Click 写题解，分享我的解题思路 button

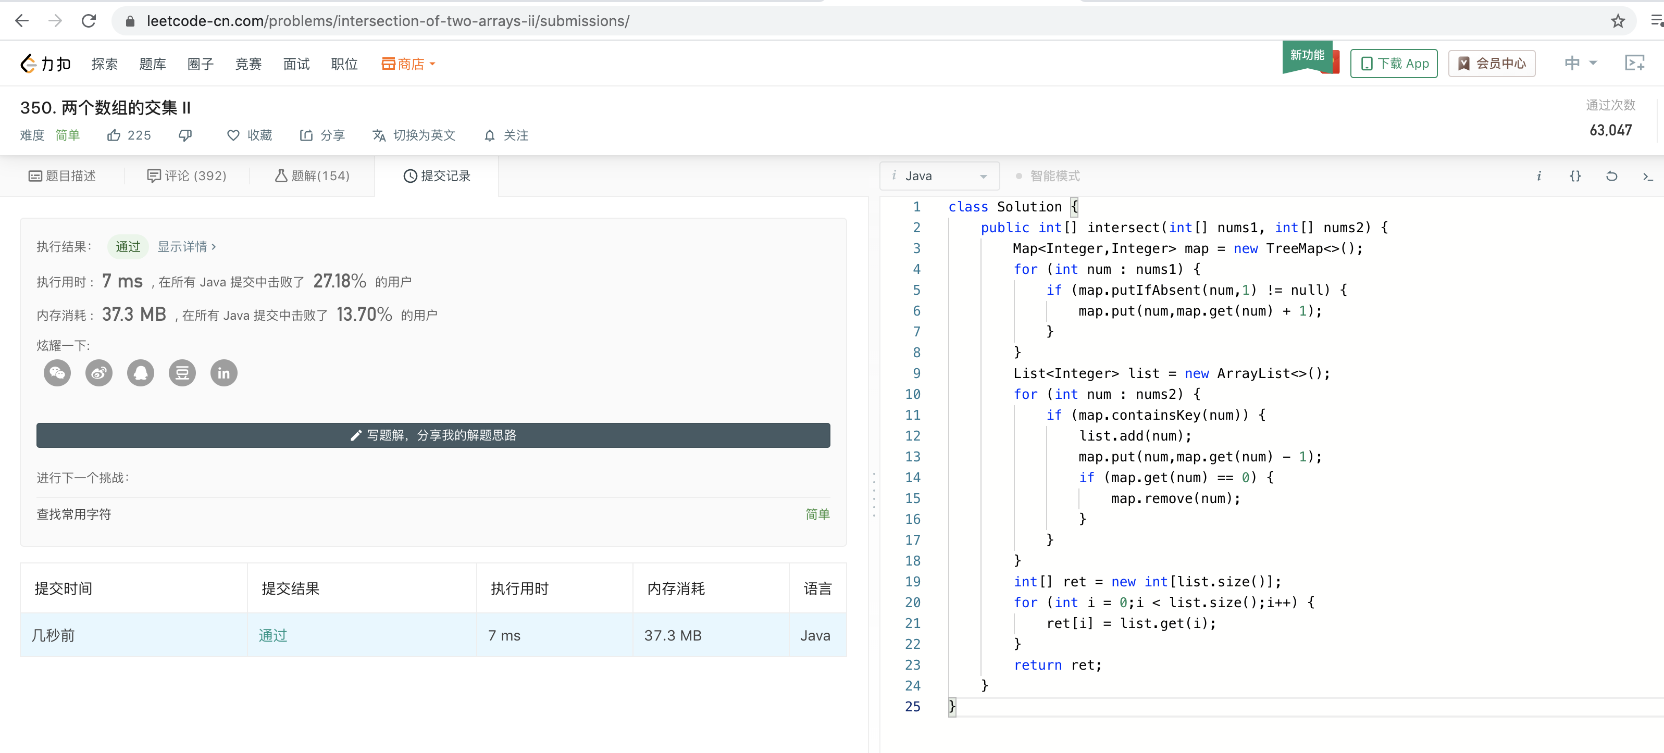[x=433, y=435]
